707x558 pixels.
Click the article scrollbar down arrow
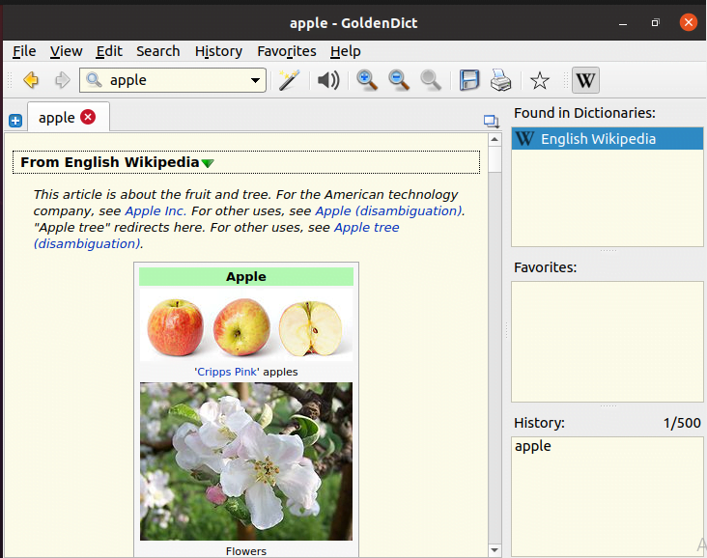495,550
